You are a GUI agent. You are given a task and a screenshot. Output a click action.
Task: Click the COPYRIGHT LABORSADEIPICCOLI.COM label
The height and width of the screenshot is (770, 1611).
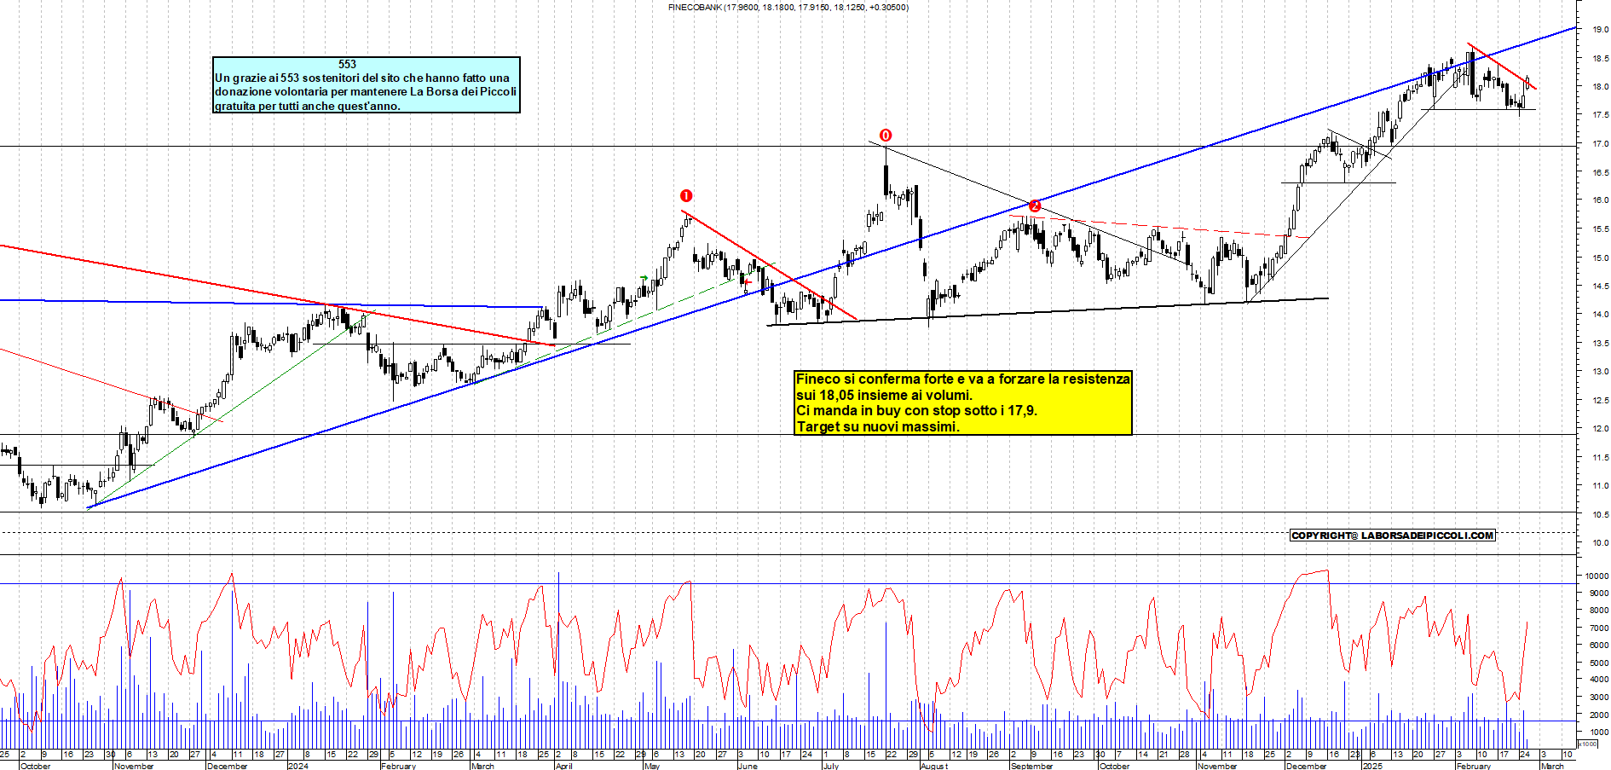(x=1393, y=536)
